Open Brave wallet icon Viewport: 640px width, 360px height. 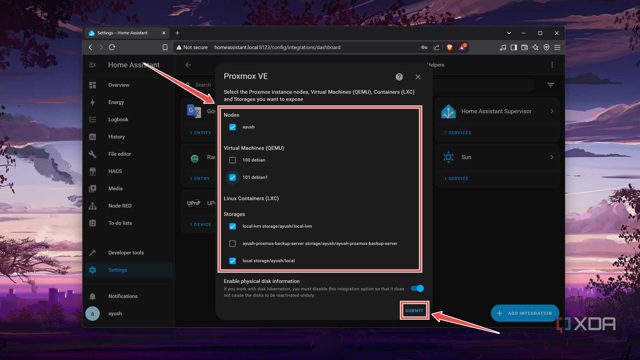524,47
